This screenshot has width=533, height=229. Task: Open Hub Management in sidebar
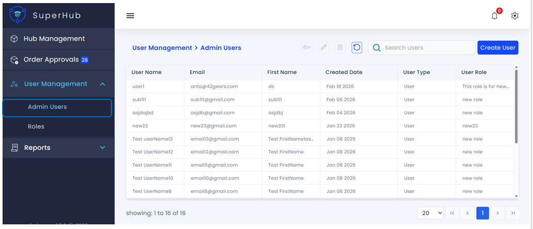pos(54,39)
